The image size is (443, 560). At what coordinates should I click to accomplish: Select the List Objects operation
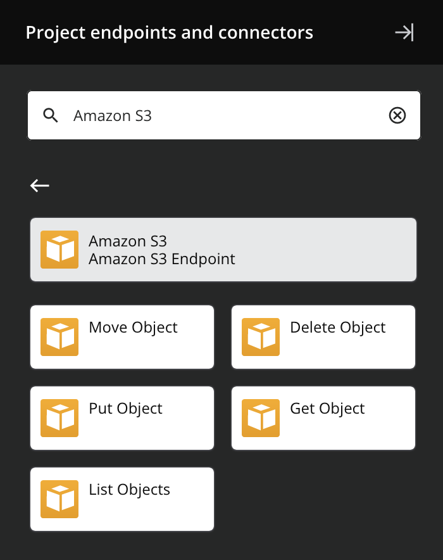click(x=122, y=499)
